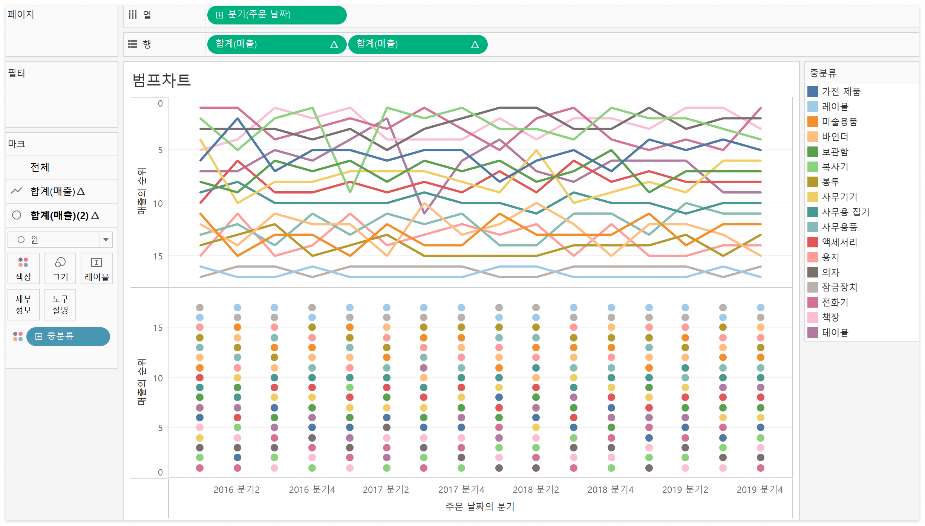Image resolution: width=925 pixels, height=526 pixels.
Task: Click the 전화기 legend entry
Action: tap(835, 302)
